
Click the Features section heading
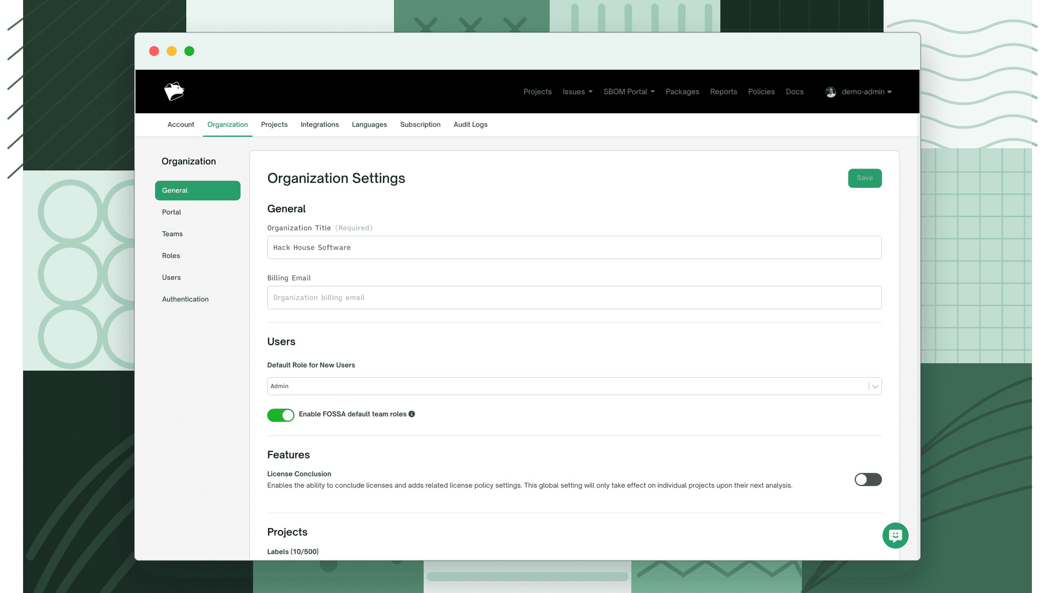coord(288,455)
